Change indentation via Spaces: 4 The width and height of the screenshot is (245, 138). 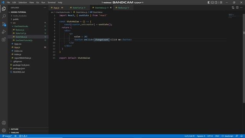point(201,136)
